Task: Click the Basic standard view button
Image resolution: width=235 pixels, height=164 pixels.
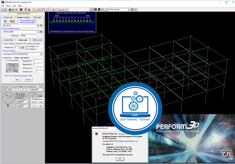Action: [x=34, y=102]
